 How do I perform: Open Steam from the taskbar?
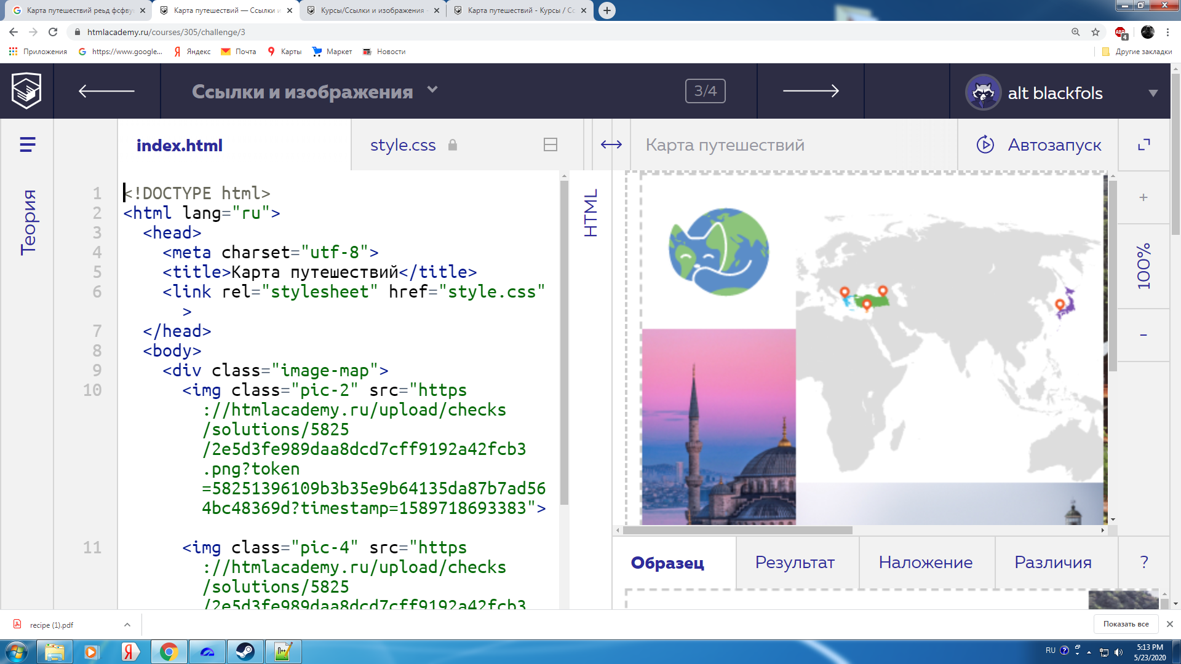pos(245,651)
